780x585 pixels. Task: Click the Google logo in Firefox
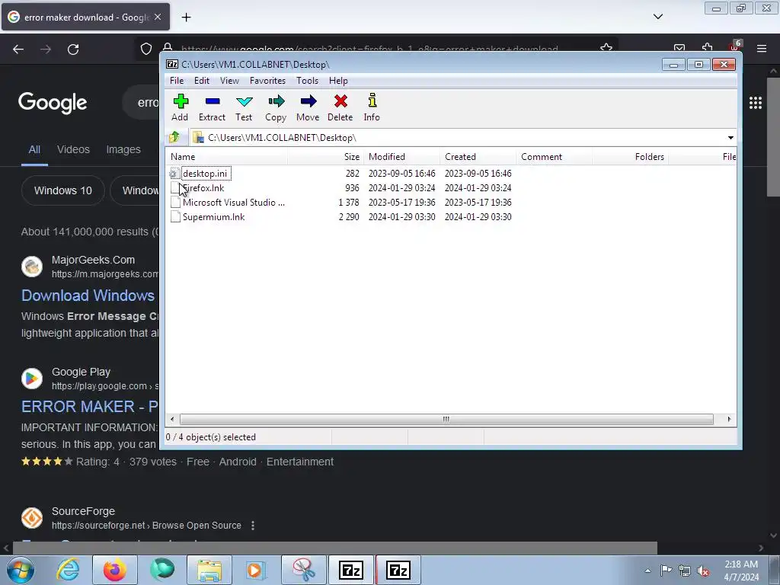[53, 103]
